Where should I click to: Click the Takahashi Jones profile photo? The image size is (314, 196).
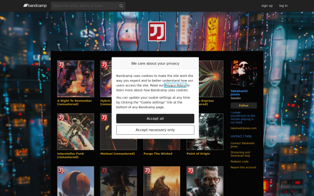[244, 74]
